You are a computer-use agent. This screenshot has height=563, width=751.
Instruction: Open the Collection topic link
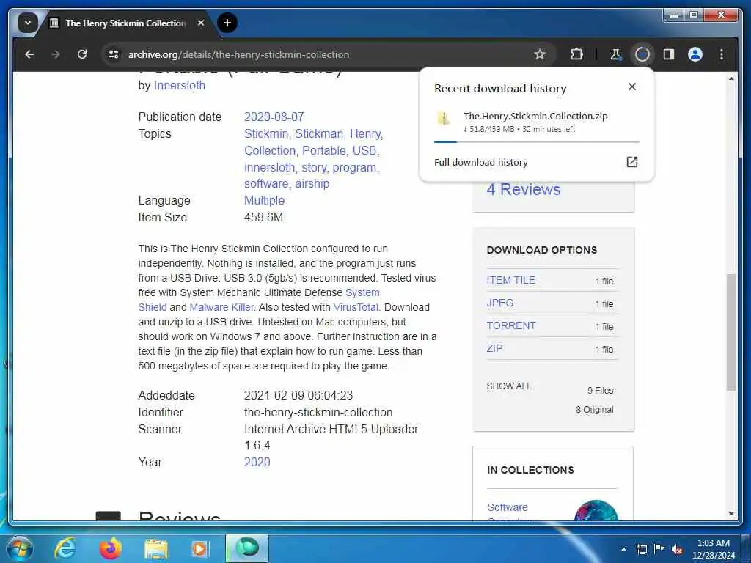click(270, 150)
